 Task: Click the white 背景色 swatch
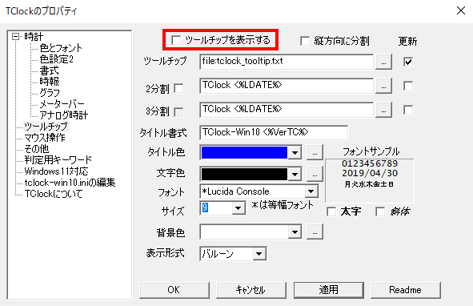coord(244,232)
